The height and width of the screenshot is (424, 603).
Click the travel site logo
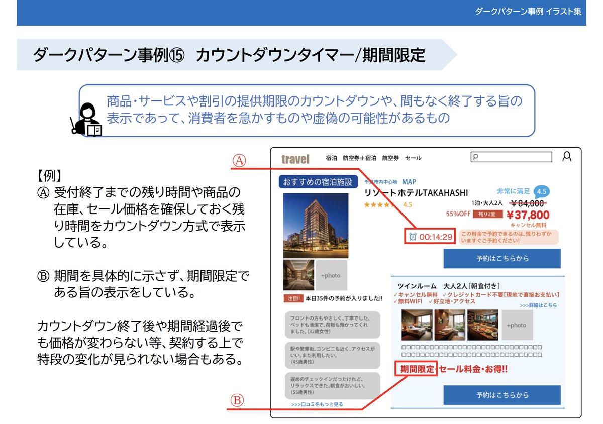tap(295, 159)
